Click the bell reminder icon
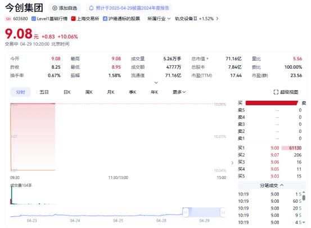 (x=91, y=8)
